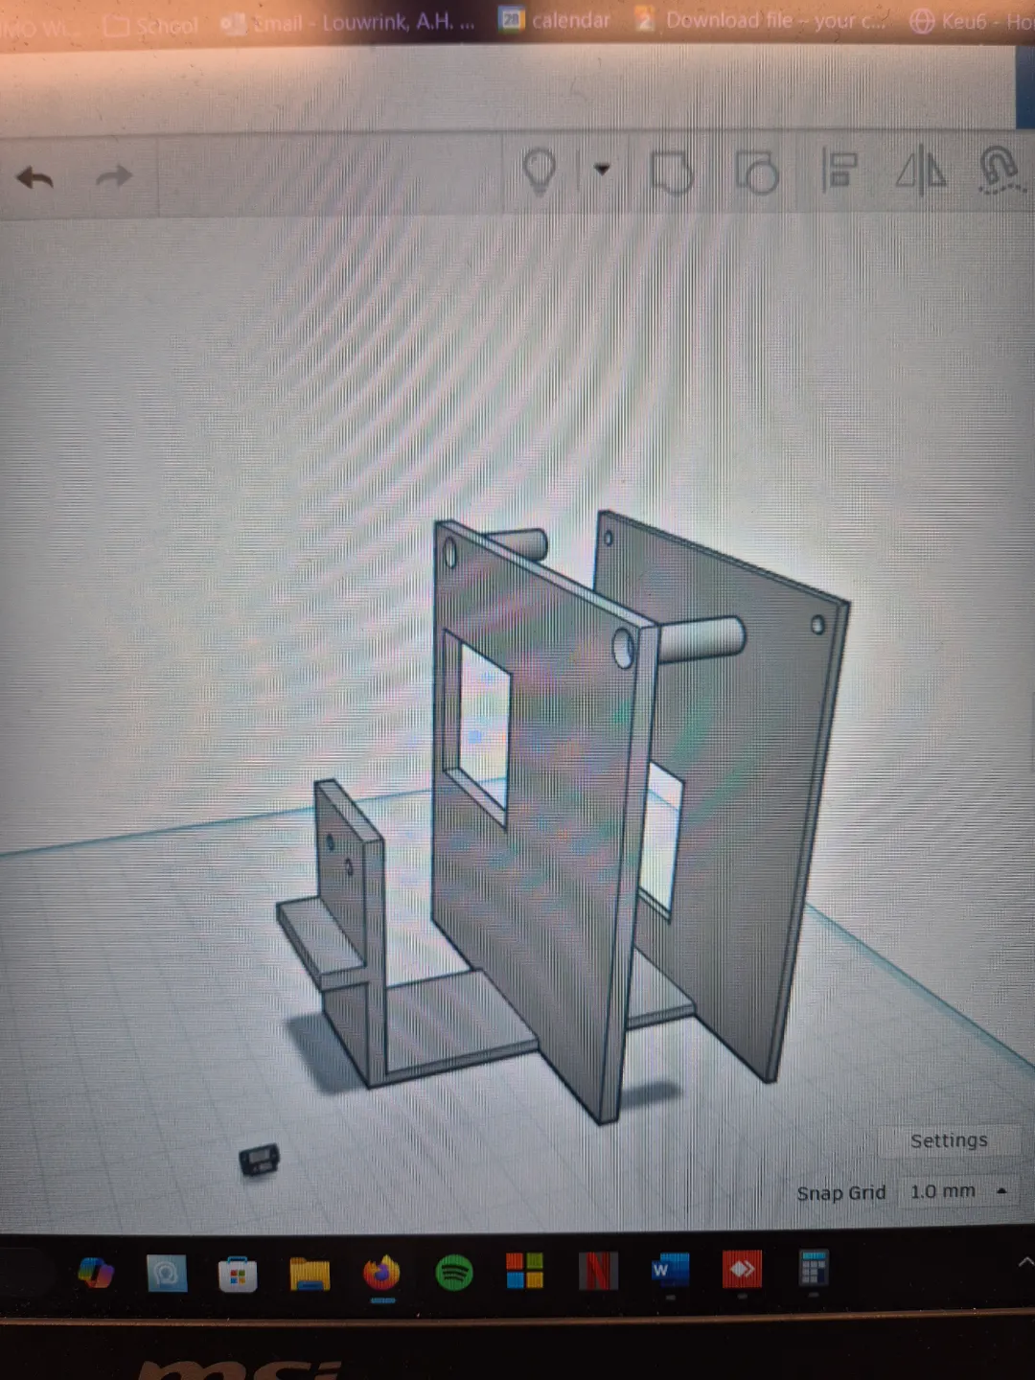Open Microsoft Store from the taskbar
Screen dimensions: 1035x1380
point(238,1275)
